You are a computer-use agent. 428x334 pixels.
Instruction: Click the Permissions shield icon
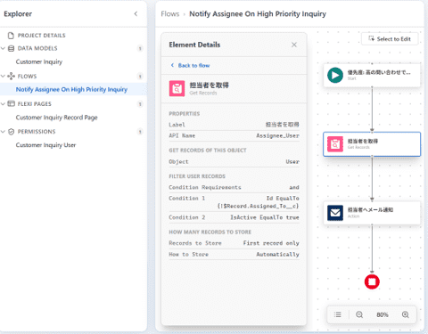(11, 132)
